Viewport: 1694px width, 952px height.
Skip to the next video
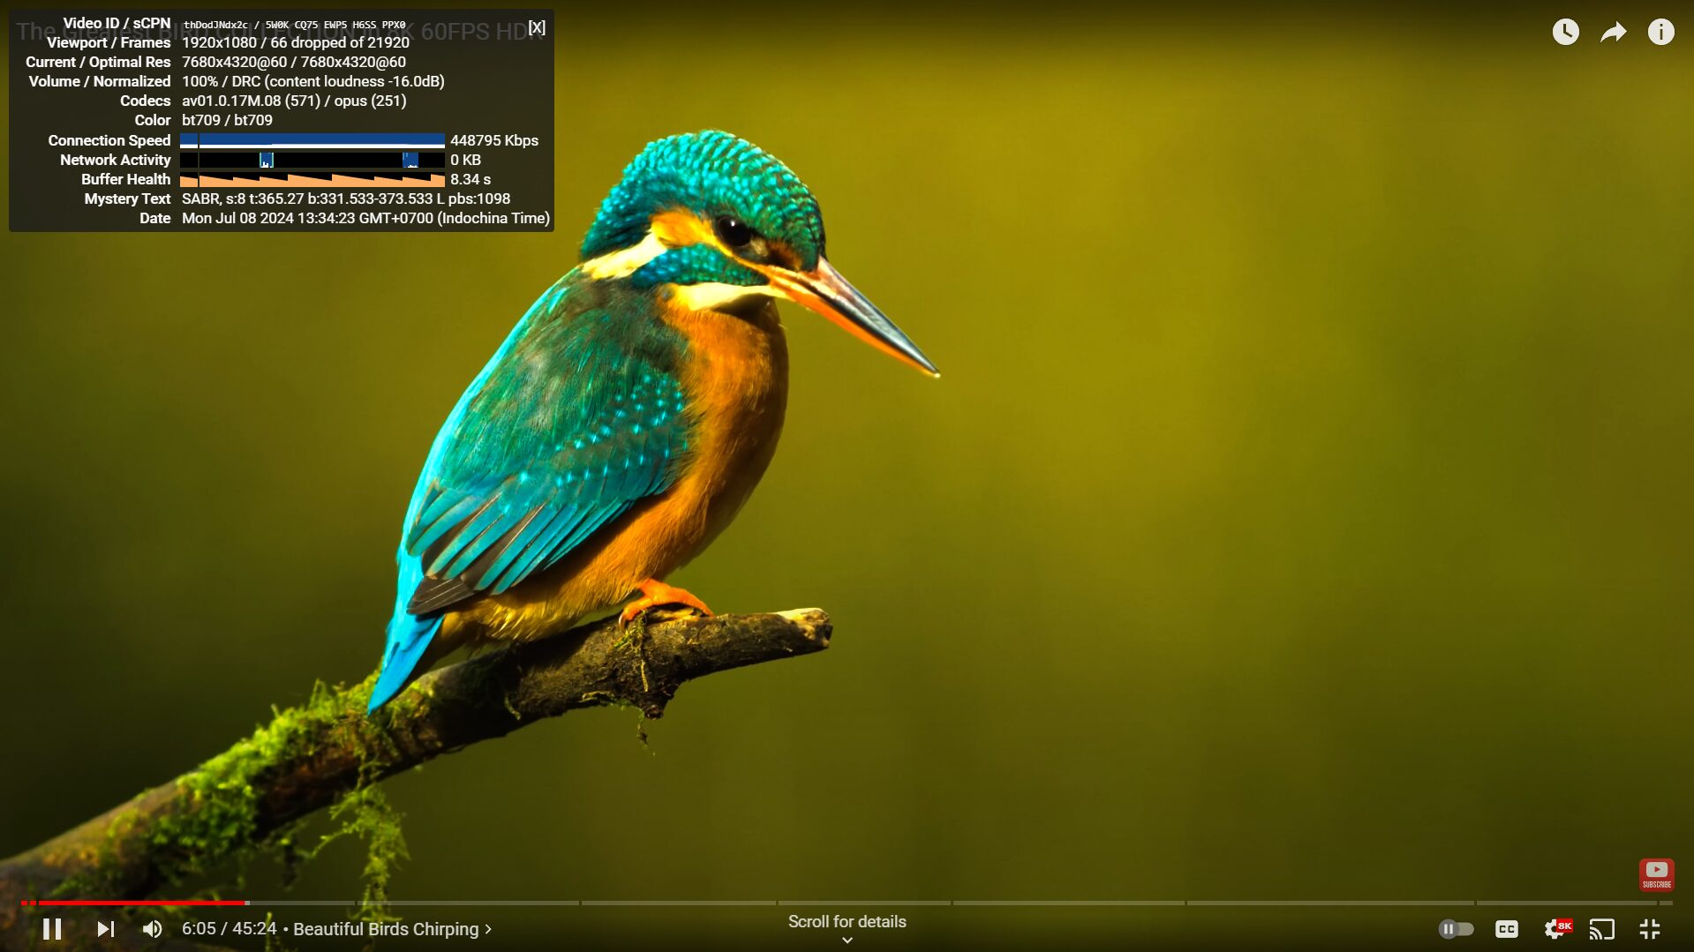(x=105, y=929)
